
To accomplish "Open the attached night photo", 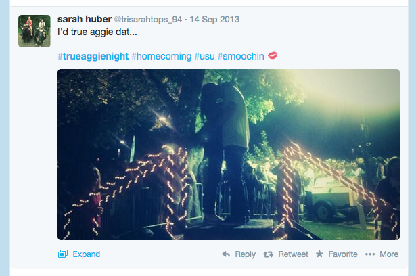I will click(x=229, y=154).
